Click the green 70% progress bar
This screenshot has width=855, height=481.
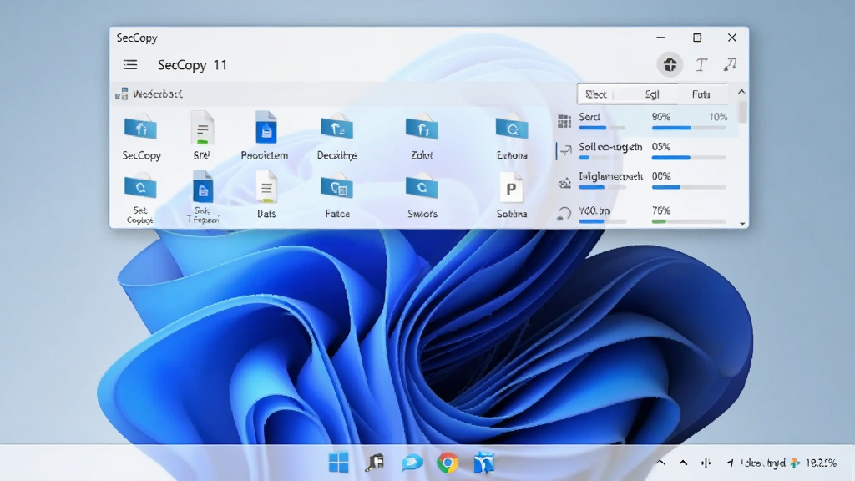pos(689,221)
